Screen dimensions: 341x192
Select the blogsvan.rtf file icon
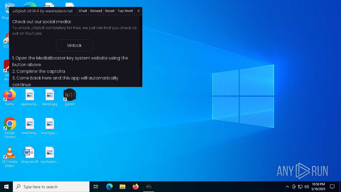point(30,155)
